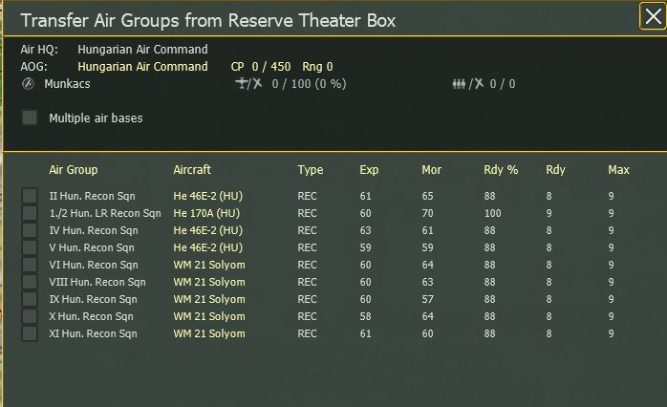
Task: Open the He 170A (HU) aircraft link
Action: tap(206, 213)
